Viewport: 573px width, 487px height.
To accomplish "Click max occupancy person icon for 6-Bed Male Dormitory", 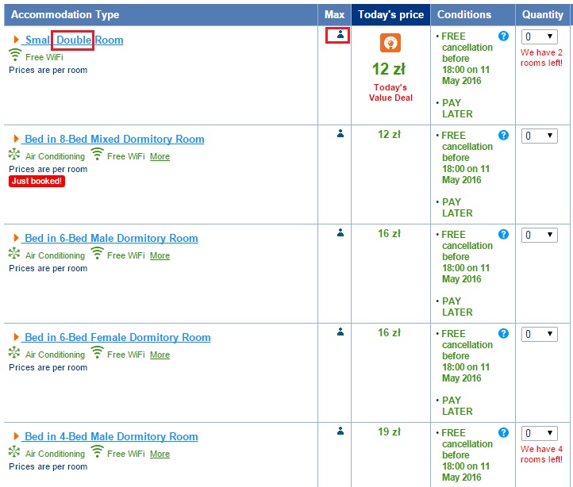I will coord(340,232).
